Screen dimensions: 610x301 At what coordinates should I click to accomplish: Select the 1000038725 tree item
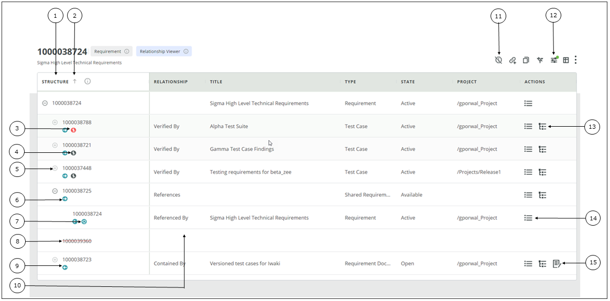pyautogui.click(x=77, y=191)
